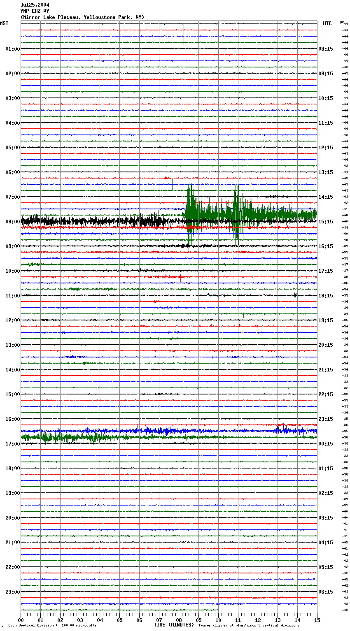Click minute 15 on the bottom axis

click(x=317, y=620)
